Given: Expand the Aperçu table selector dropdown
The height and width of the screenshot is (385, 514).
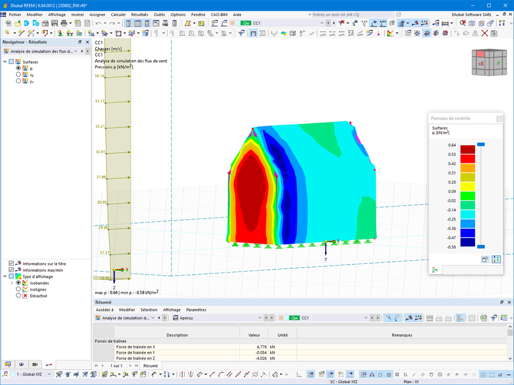Looking at the screenshot, I should click(x=259, y=318).
